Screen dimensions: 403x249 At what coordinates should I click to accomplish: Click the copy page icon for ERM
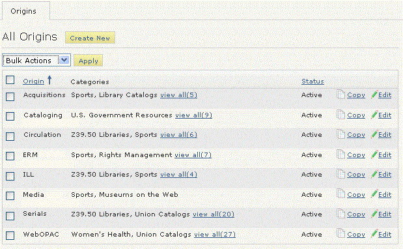340,154
